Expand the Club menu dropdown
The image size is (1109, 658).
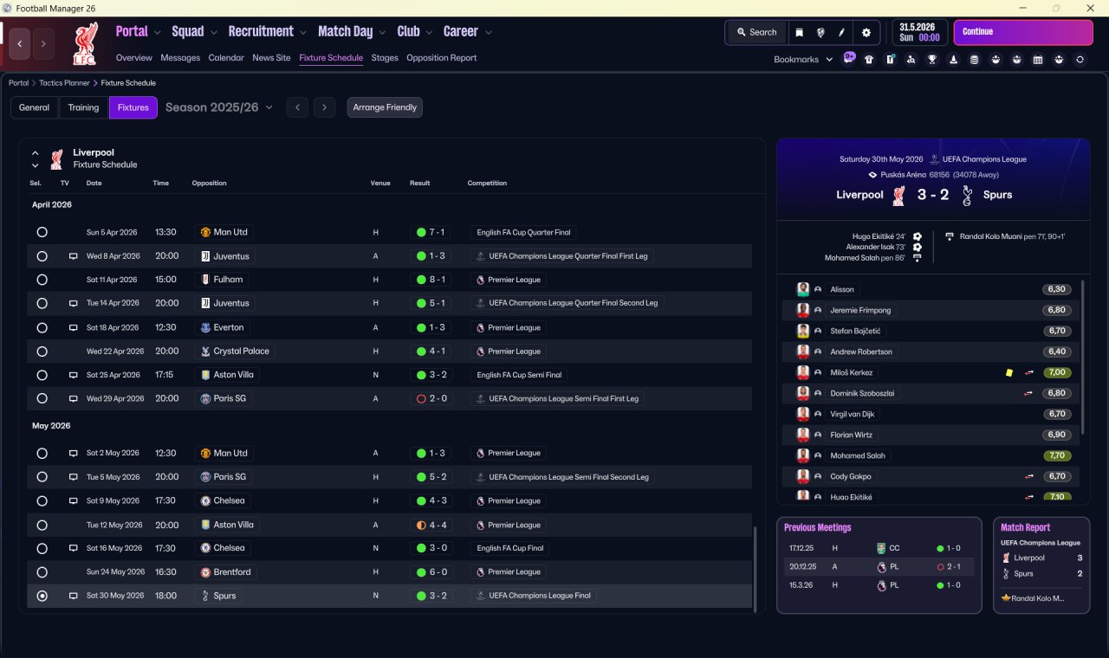tap(429, 33)
